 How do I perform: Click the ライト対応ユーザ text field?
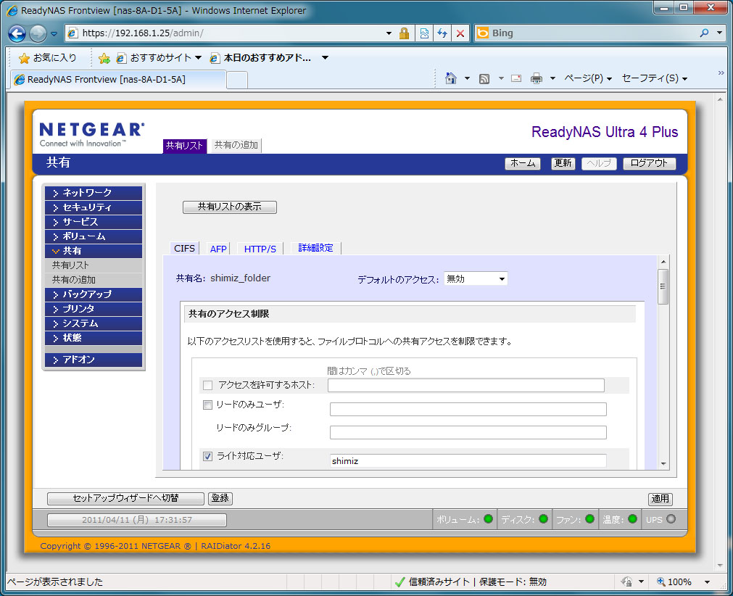(468, 460)
